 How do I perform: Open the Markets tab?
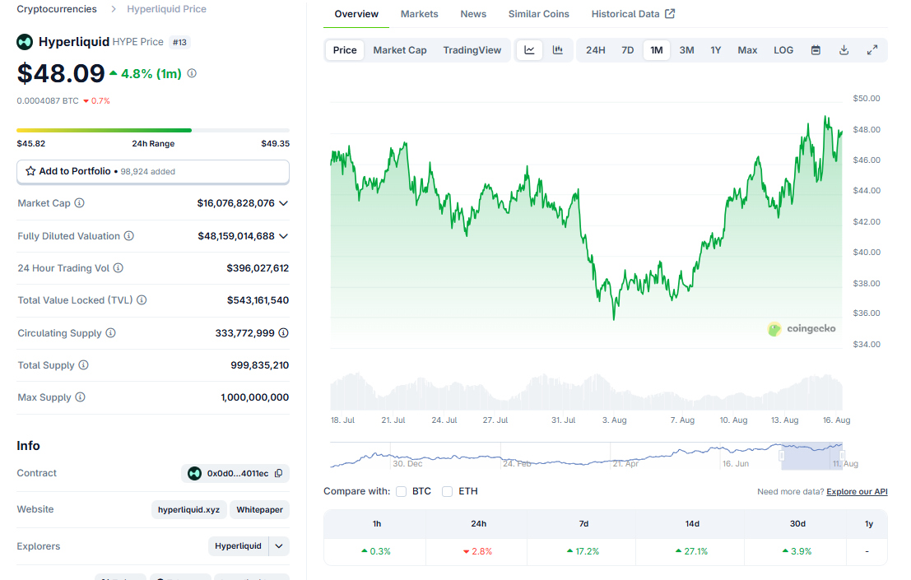[x=419, y=14]
